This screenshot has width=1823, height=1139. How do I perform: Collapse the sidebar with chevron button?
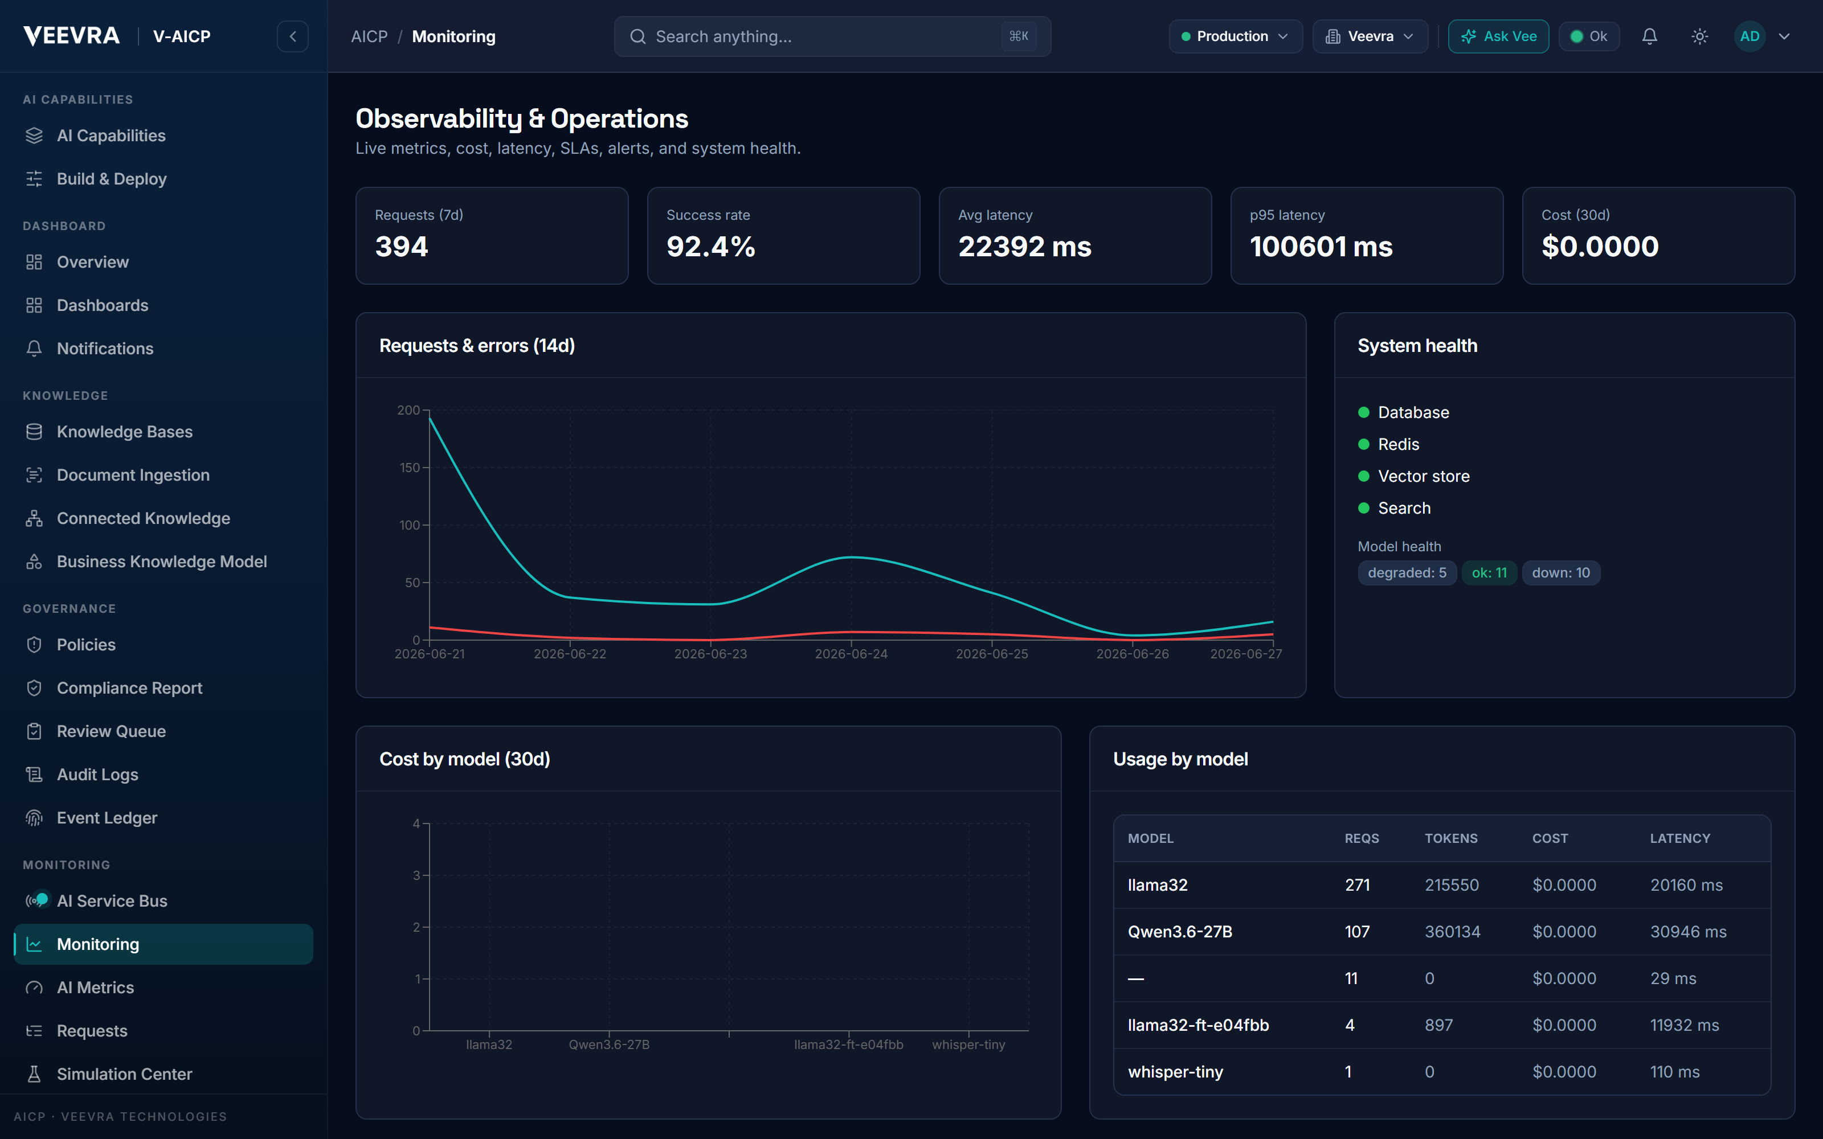point(293,36)
